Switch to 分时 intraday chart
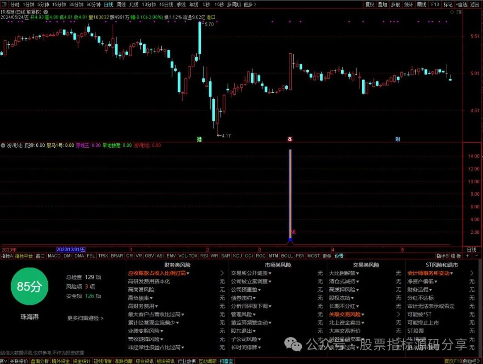This screenshot has width=483, height=364. point(15,4)
